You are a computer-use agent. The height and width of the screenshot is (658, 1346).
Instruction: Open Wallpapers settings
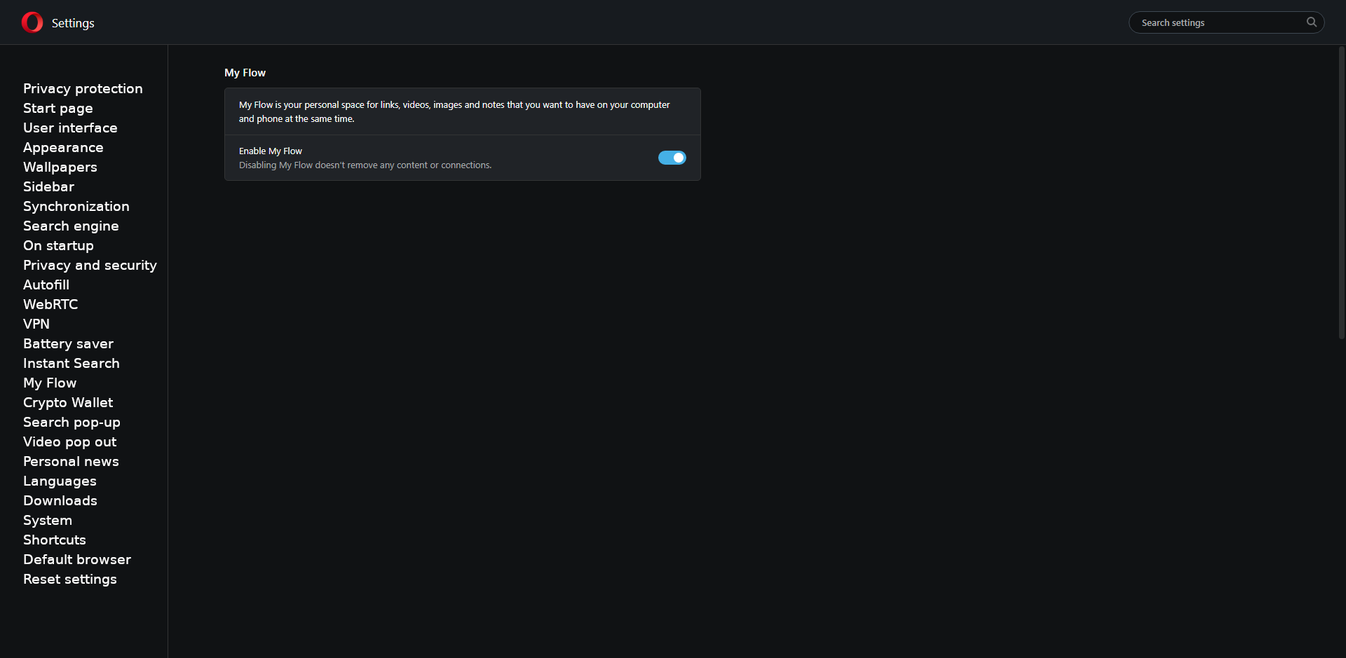pyautogui.click(x=60, y=167)
